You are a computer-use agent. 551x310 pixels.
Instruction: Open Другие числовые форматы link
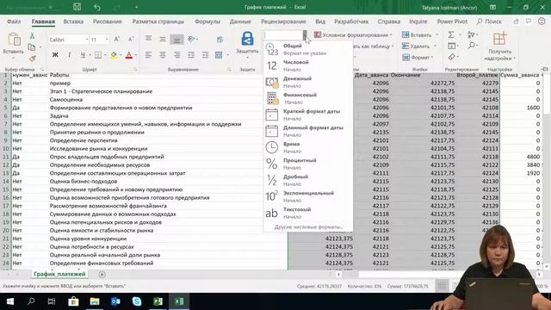click(x=308, y=227)
